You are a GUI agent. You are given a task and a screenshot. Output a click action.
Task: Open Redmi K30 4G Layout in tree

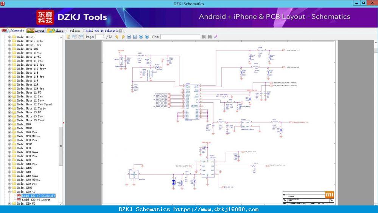point(36,199)
